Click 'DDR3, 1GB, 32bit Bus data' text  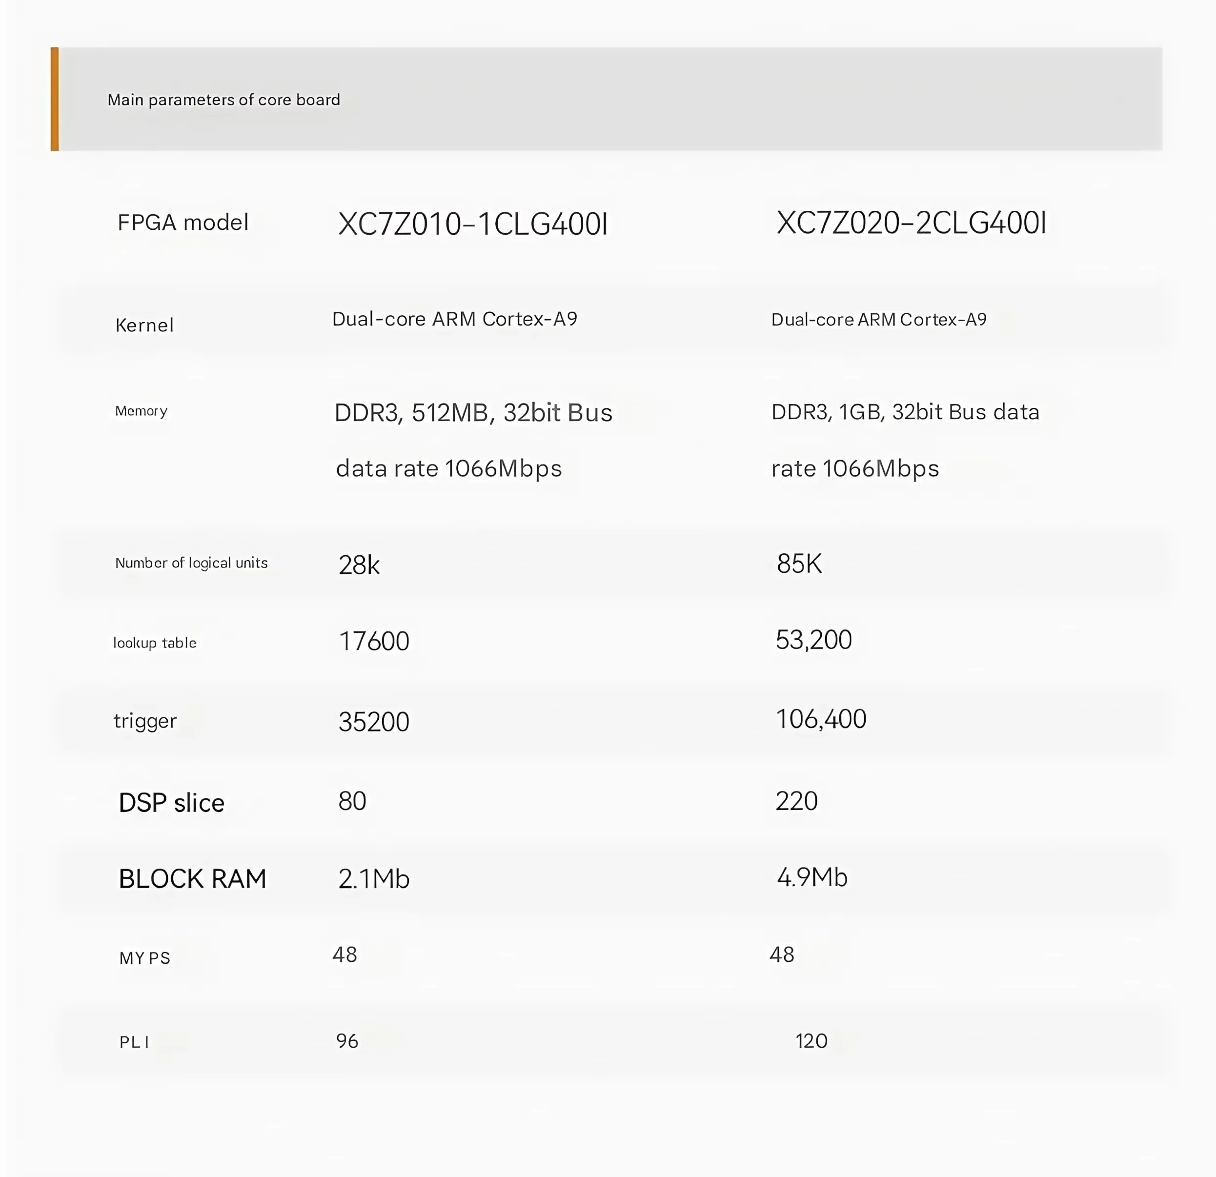click(905, 412)
